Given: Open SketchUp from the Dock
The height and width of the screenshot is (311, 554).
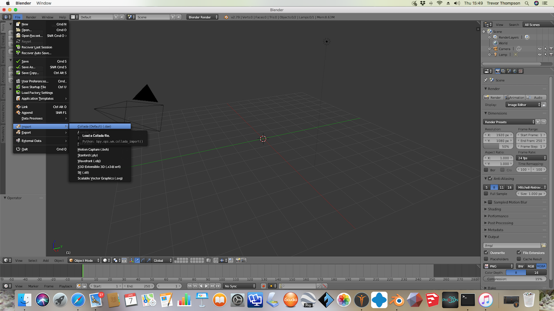Looking at the screenshot, I should [432, 300].
